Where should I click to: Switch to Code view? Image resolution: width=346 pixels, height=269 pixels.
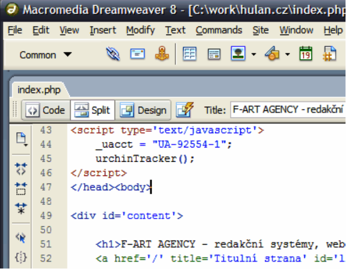point(46,110)
